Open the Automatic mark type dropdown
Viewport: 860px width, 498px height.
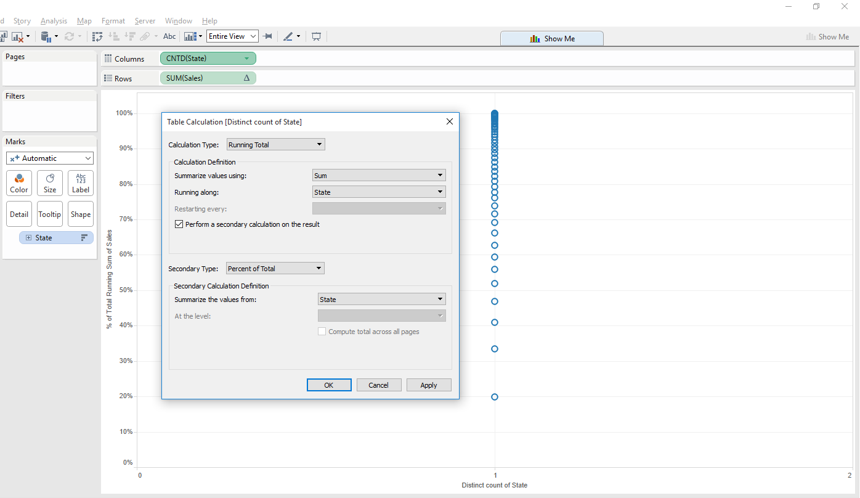point(50,158)
